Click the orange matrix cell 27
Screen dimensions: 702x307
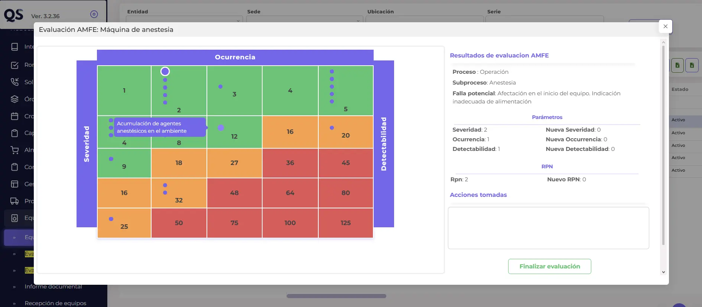[234, 163]
